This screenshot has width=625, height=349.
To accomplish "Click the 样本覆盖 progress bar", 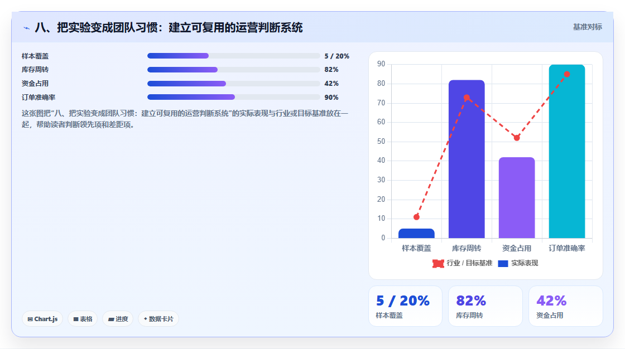I will tap(234, 56).
